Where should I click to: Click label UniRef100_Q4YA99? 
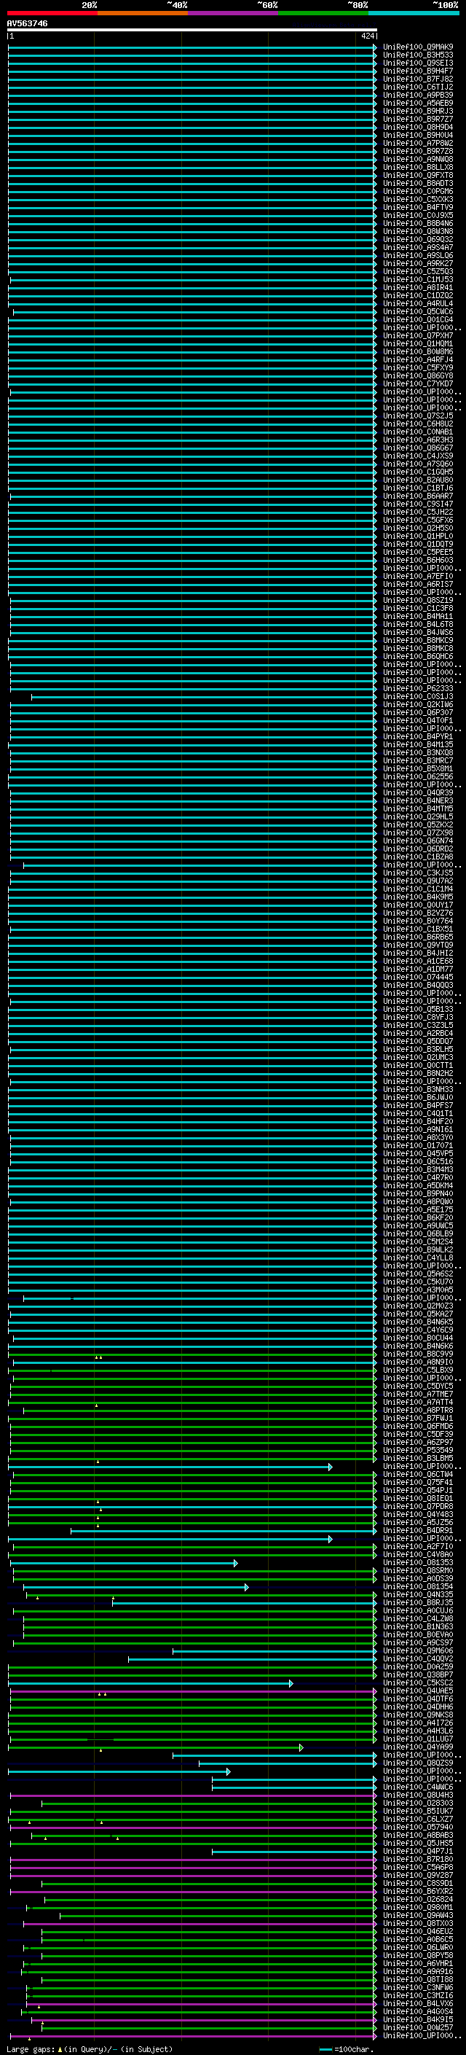click(x=417, y=1746)
